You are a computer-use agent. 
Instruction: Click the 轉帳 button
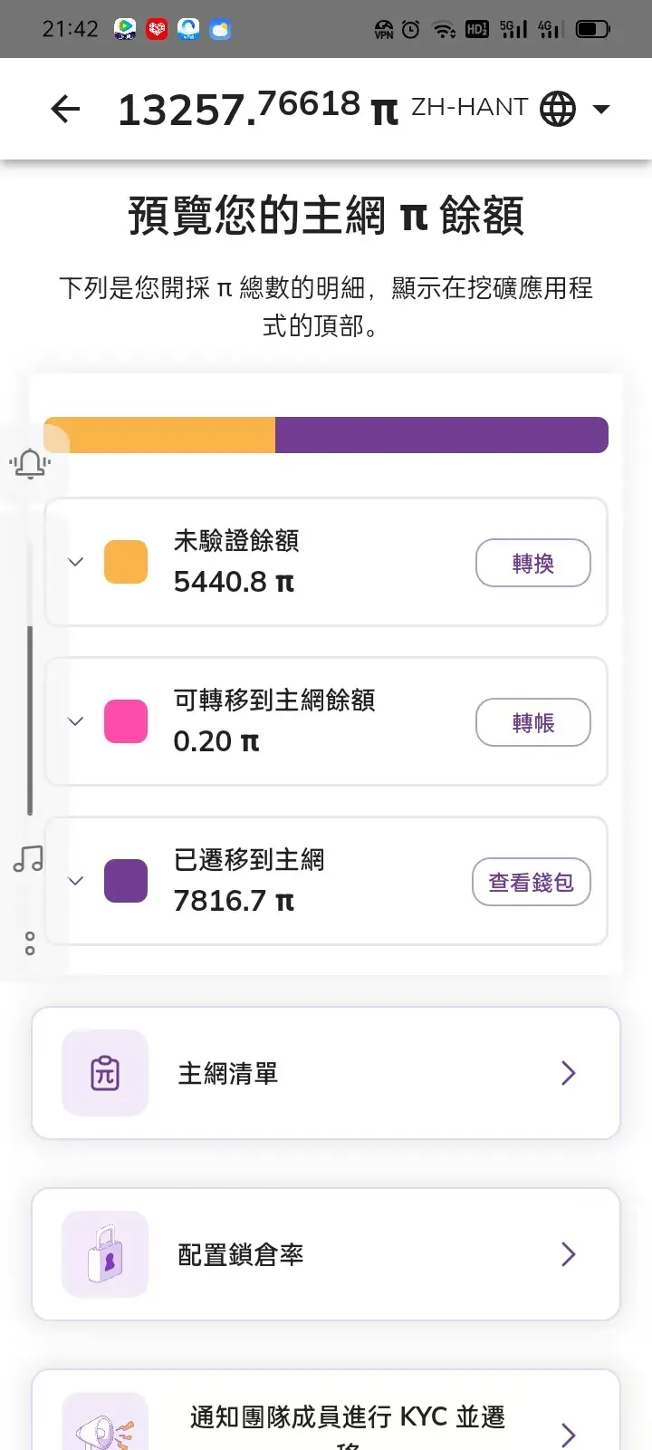click(x=533, y=722)
